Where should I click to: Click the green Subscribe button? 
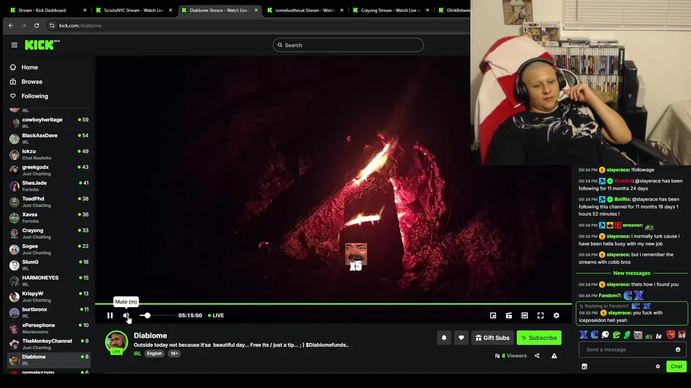[539, 338]
